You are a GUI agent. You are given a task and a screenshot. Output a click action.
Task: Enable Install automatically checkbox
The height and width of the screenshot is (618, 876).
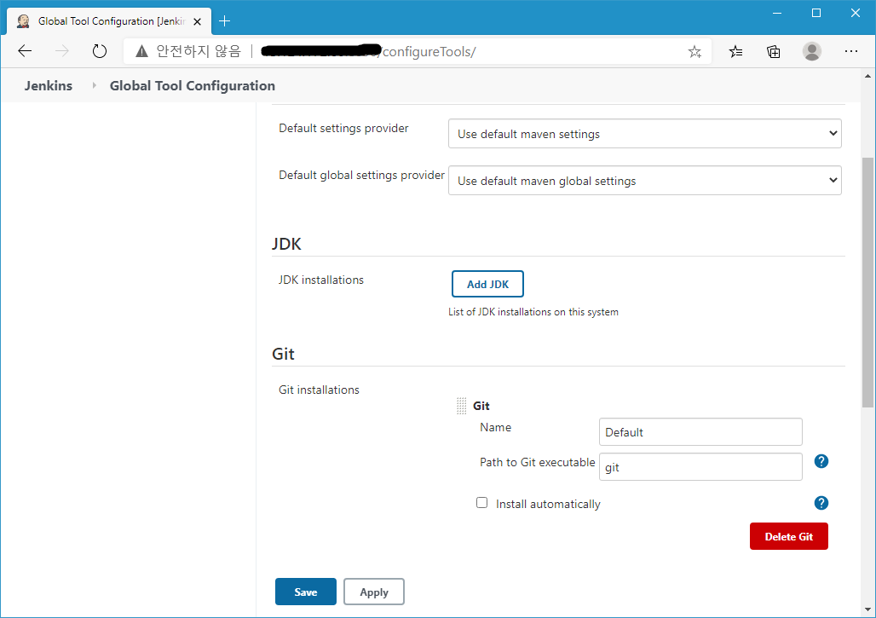[481, 502]
